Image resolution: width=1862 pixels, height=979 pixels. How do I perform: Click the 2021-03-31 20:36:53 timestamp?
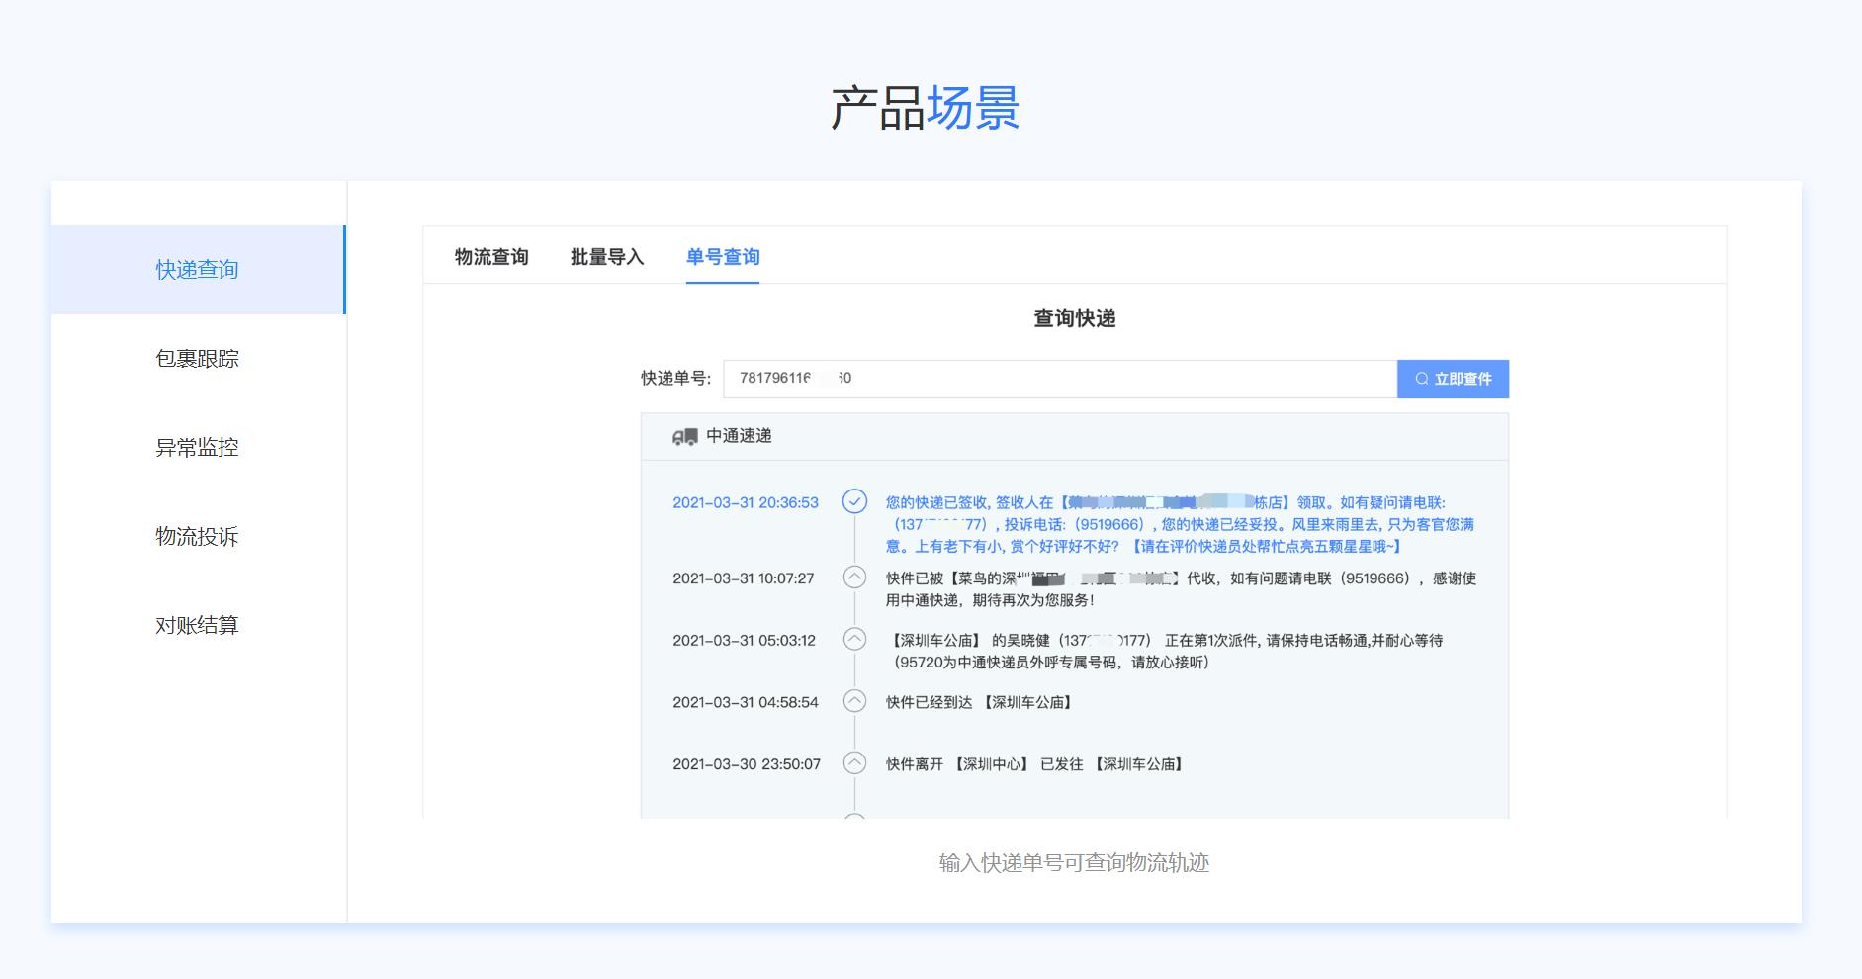(746, 502)
